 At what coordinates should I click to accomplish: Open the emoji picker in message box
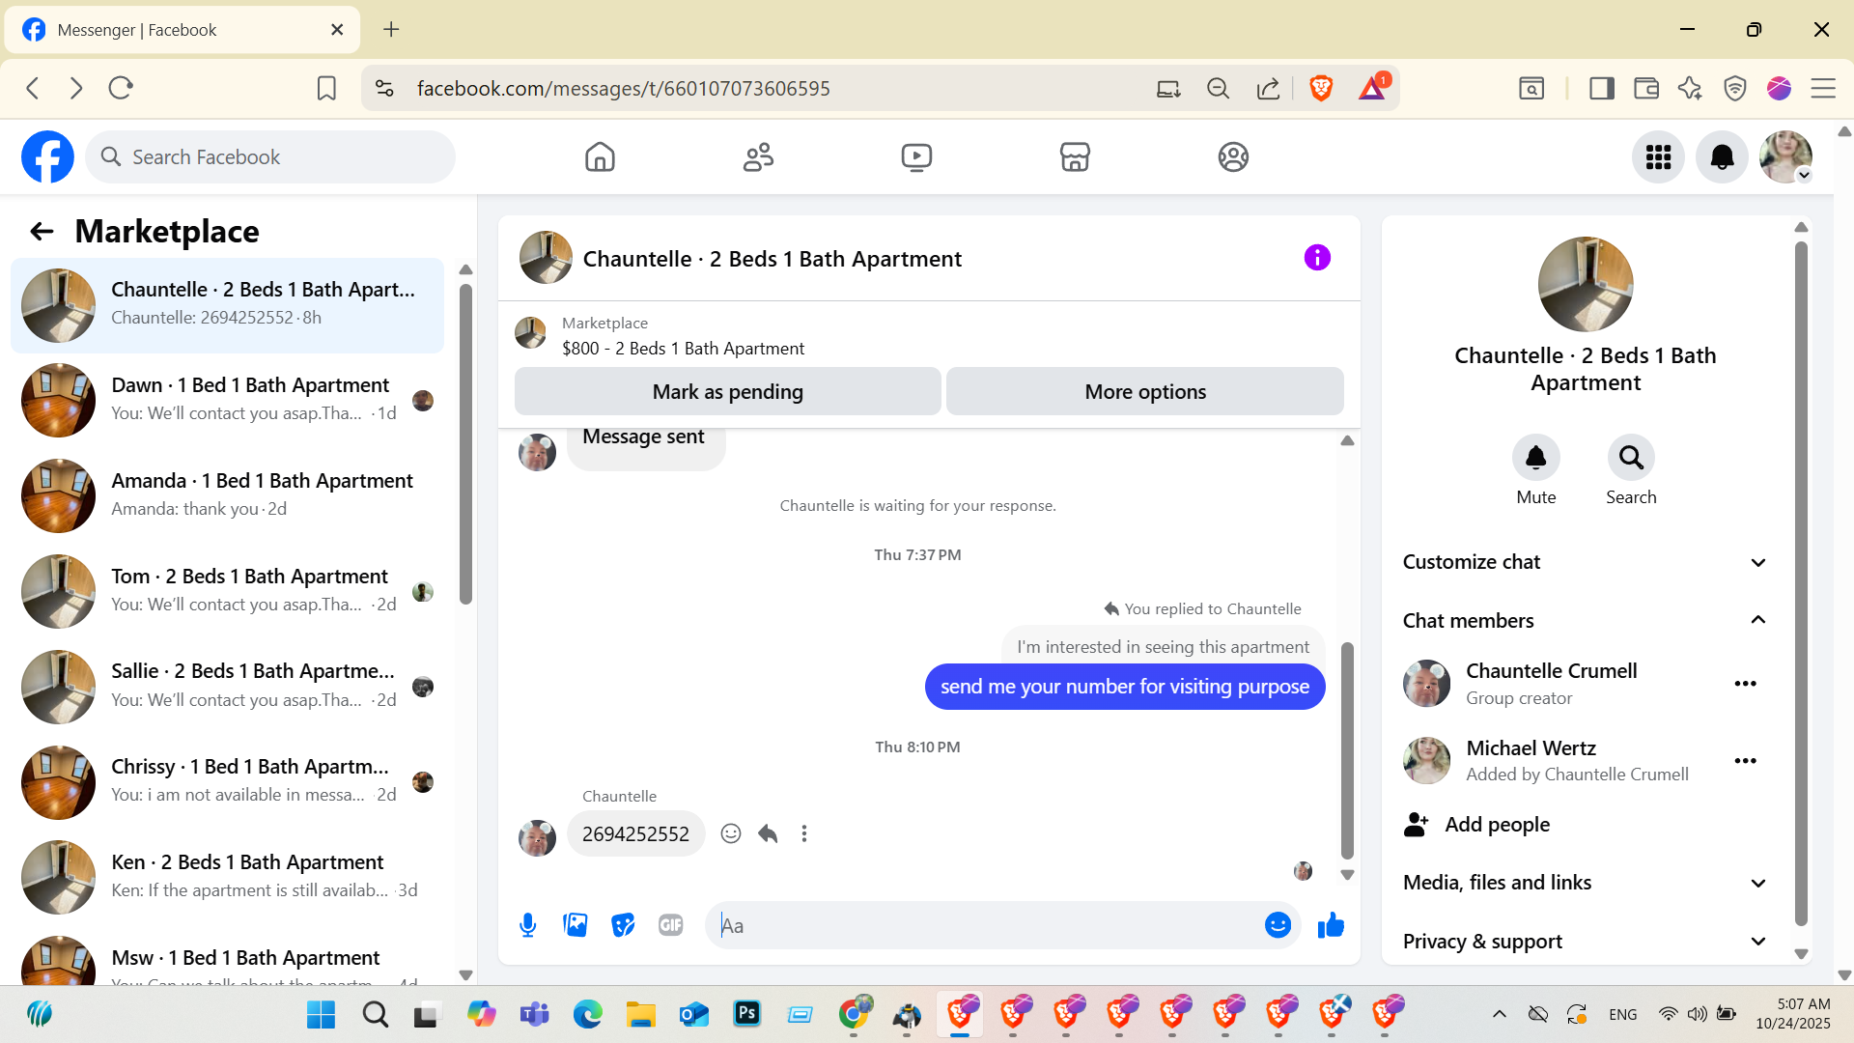coord(1278,925)
